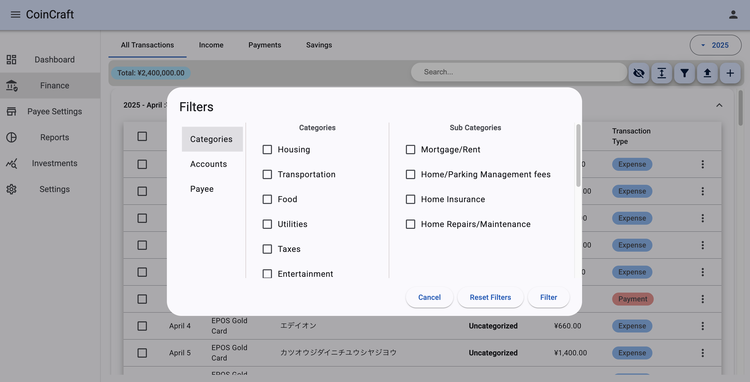Open the hamburger navigation menu

[x=15, y=15]
